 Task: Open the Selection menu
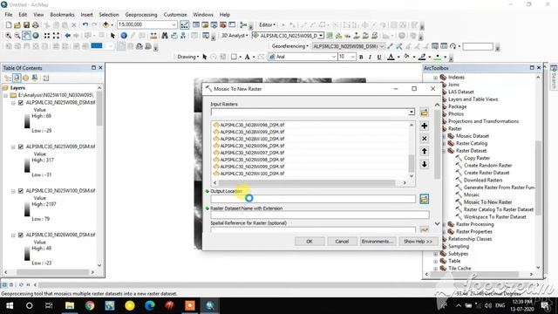[109, 15]
